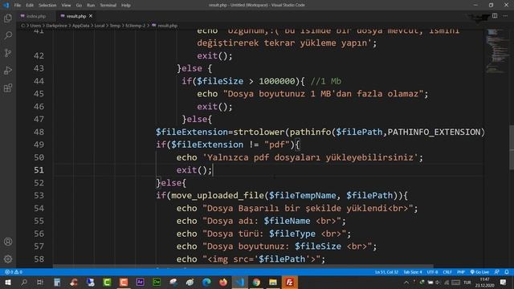The image size is (514, 289).
Task: Click the taskbar search magnifier
Action: 23,282
